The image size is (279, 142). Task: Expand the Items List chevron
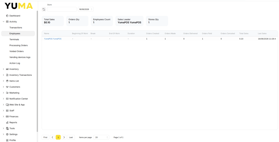coord(3,81)
